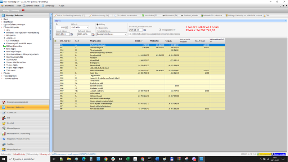Screen dimensions: 288x162
Task: Select the Adózott eredmény row
Action: click(x=139, y=91)
